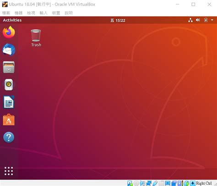Click the VirtualBox title bar app icon
This screenshot has width=217, height=186.
[5, 4]
